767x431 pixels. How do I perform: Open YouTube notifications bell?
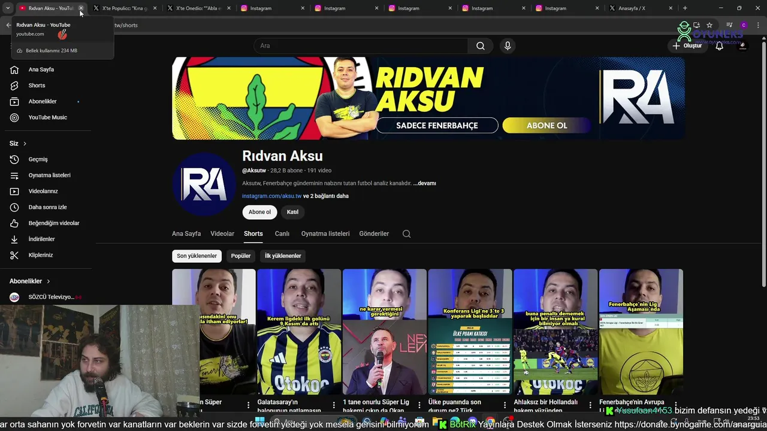tap(720, 46)
